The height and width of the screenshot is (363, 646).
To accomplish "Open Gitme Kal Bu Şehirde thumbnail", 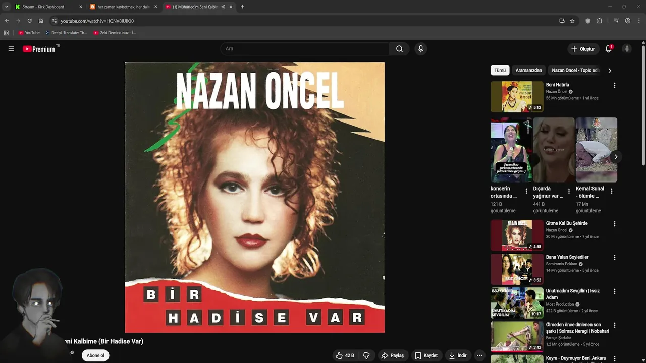I will click(x=517, y=235).
